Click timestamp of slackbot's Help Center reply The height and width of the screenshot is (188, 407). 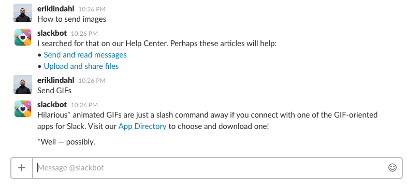coord(84,34)
